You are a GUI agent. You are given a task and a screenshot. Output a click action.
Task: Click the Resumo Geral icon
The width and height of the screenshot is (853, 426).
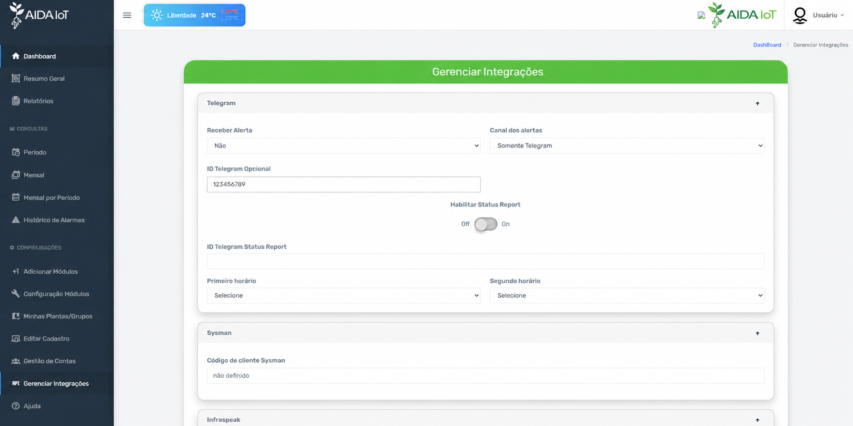[16, 78]
